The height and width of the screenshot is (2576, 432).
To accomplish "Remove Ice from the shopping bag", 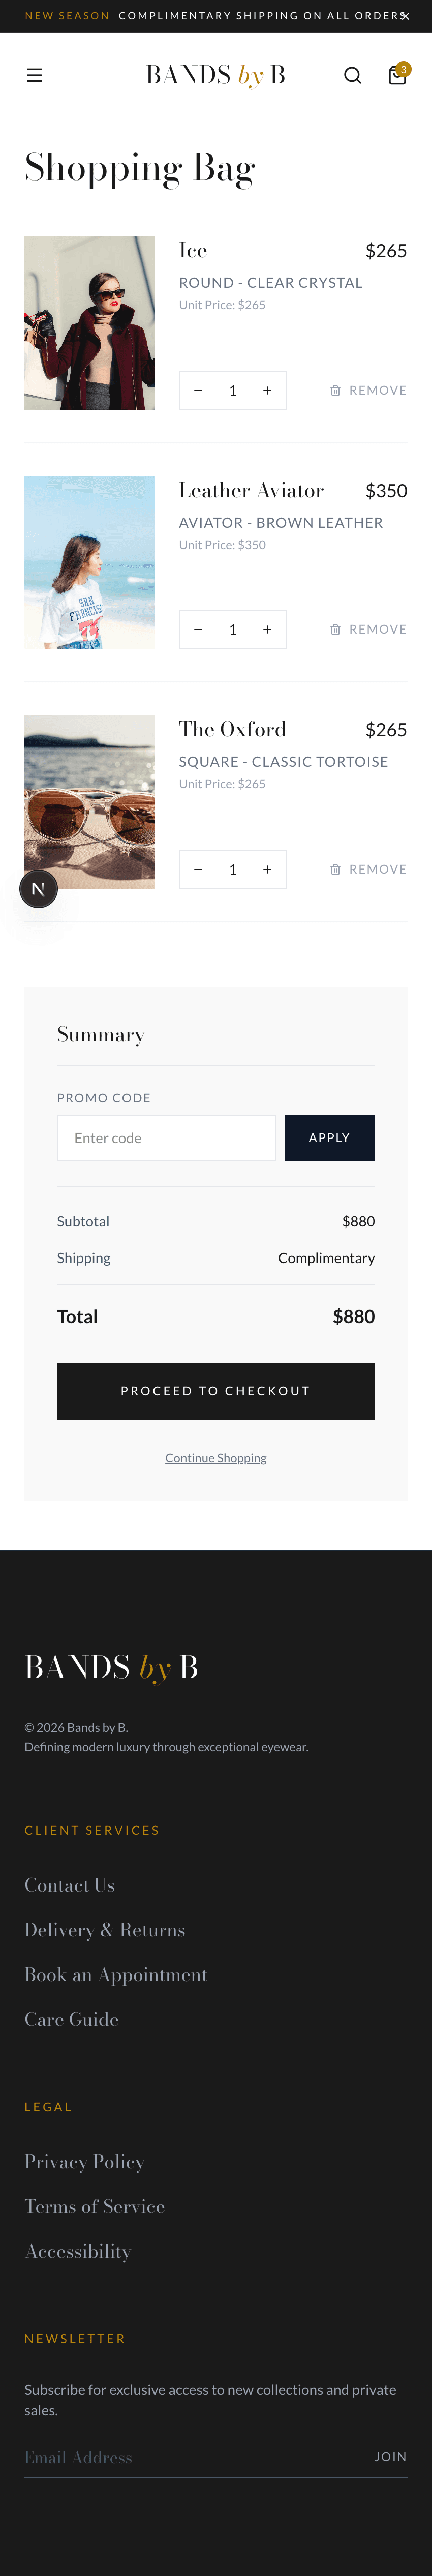I will 368,391.
